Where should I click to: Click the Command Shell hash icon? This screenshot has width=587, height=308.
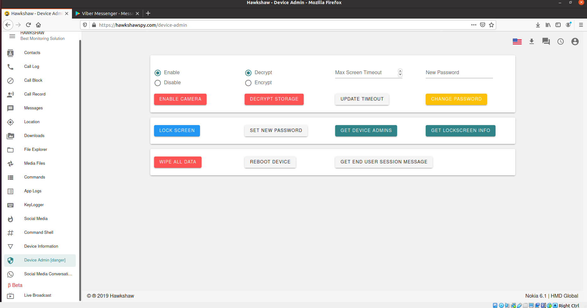(10, 233)
